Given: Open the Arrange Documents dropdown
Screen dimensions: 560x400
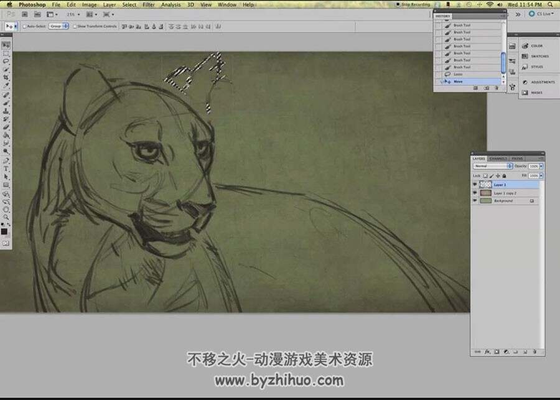Looking at the screenshot, I should pyautogui.click(x=91, y=14).
